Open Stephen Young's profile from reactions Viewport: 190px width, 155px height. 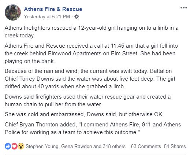[x=42, y=146]
